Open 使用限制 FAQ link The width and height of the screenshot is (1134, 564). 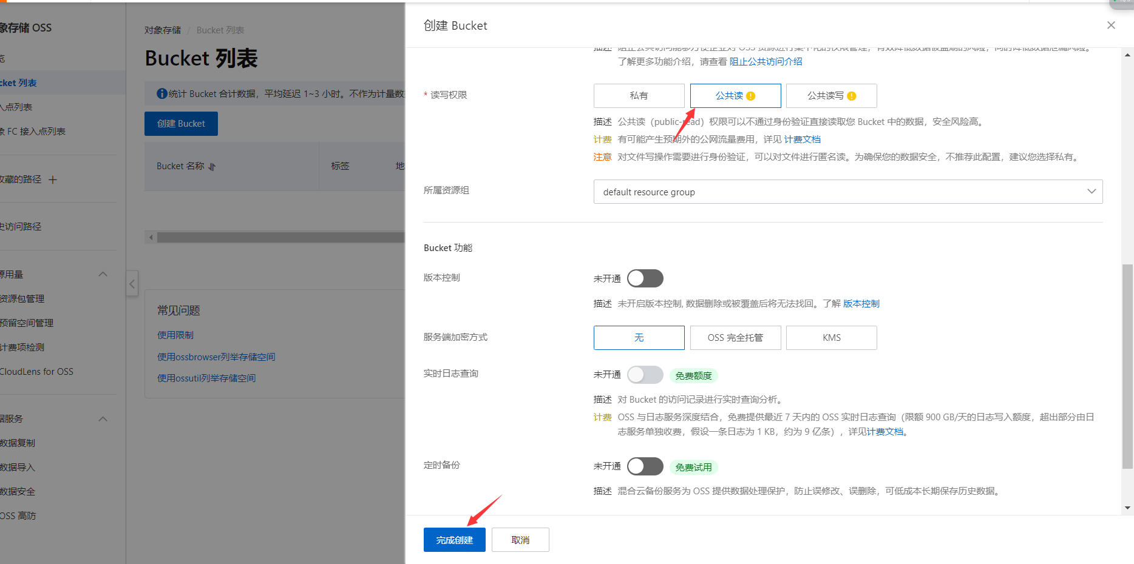pyautogui.click(x=175, y=335)
